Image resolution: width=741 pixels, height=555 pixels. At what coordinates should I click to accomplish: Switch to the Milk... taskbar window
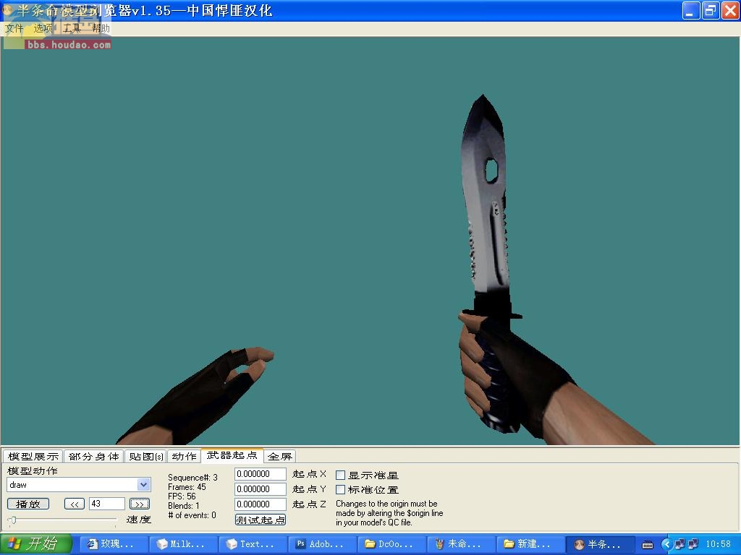pos(183,544)
